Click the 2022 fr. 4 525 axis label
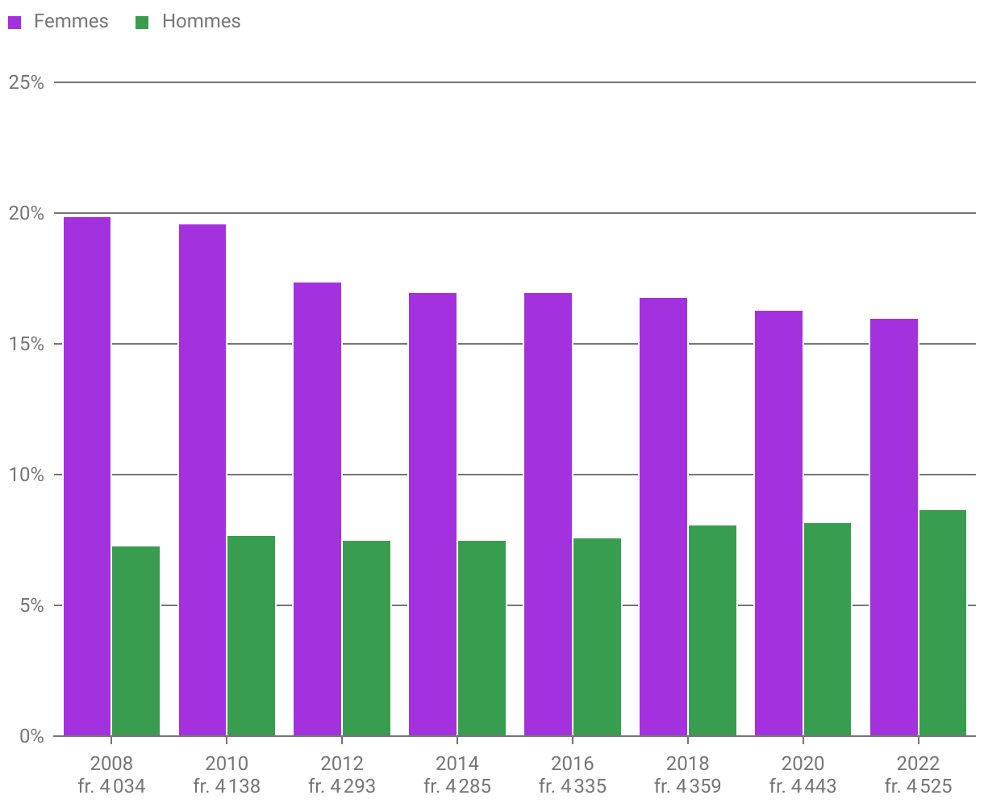The width and height of the screenshot is (984, 812). coord(918,774)
